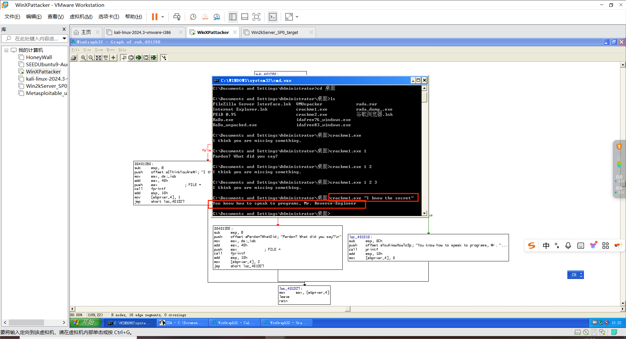626x339 pixels.
Task: Open the stretch display dropdown arrow
Action: (x=297, y=17)
